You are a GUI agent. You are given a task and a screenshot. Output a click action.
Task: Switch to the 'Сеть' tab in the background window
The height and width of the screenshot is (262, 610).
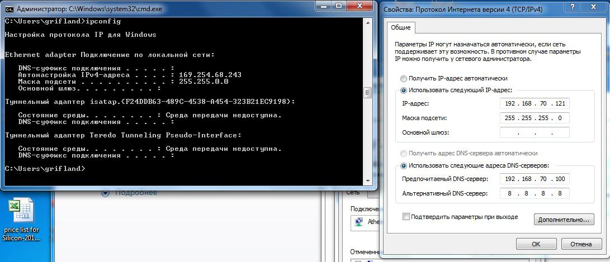352,192
